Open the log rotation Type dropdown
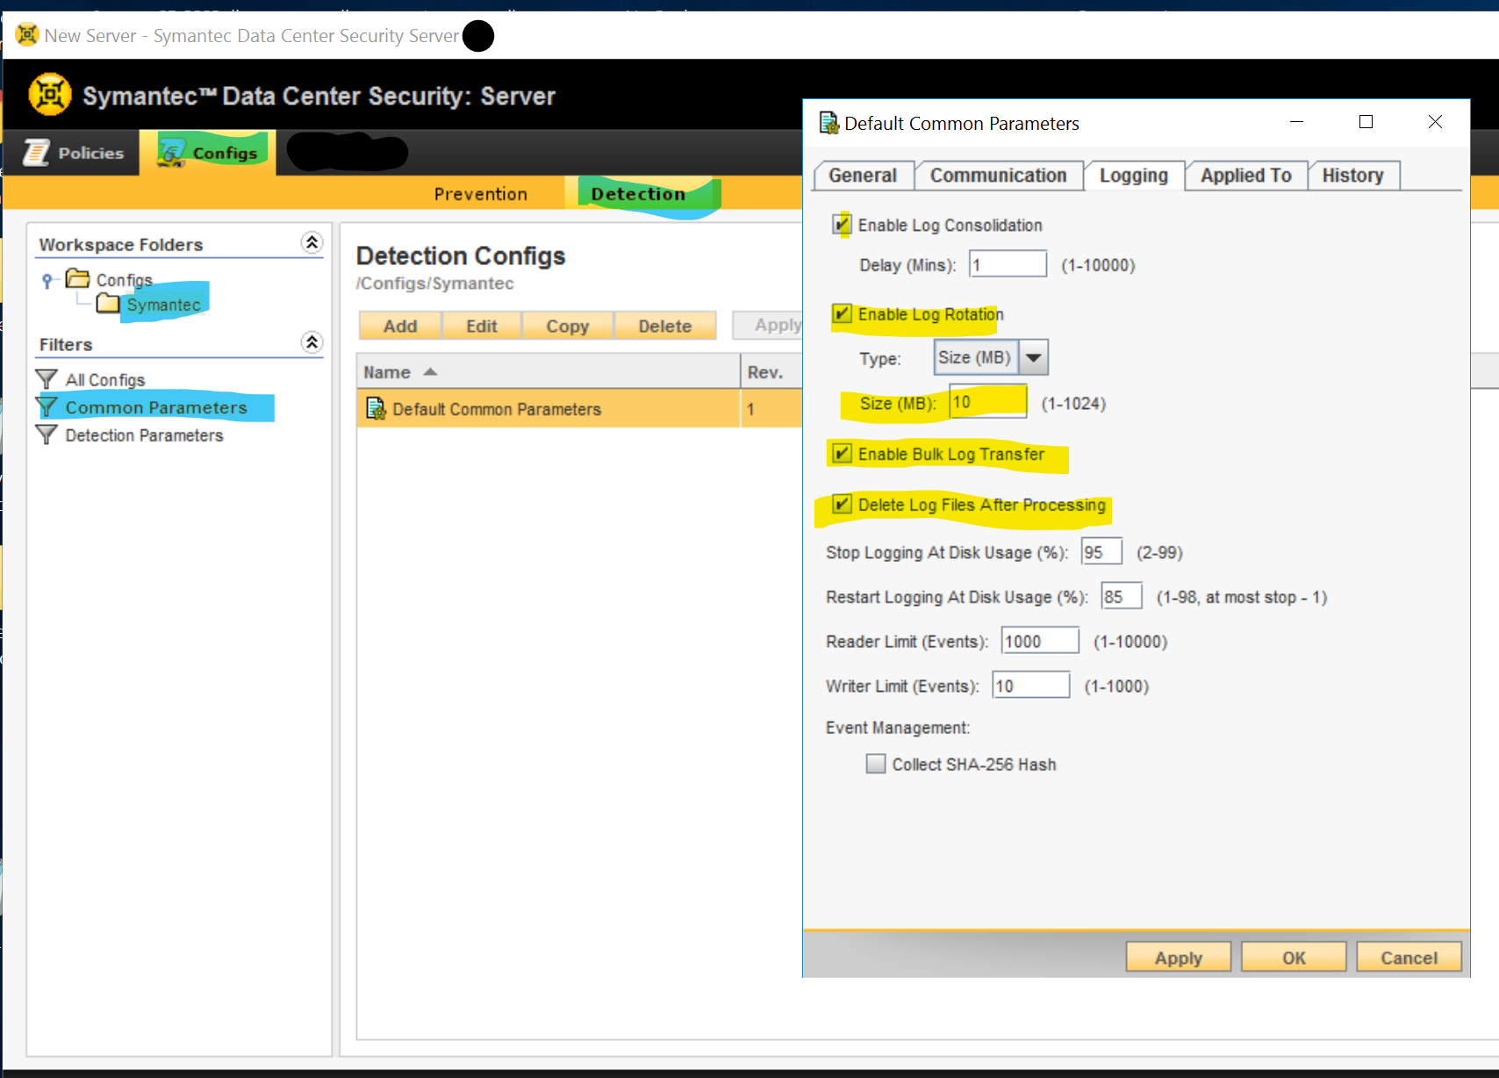 click(1034, 357)
